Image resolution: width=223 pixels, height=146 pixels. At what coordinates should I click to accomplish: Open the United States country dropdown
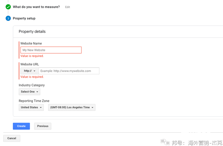tap(31, 107)
